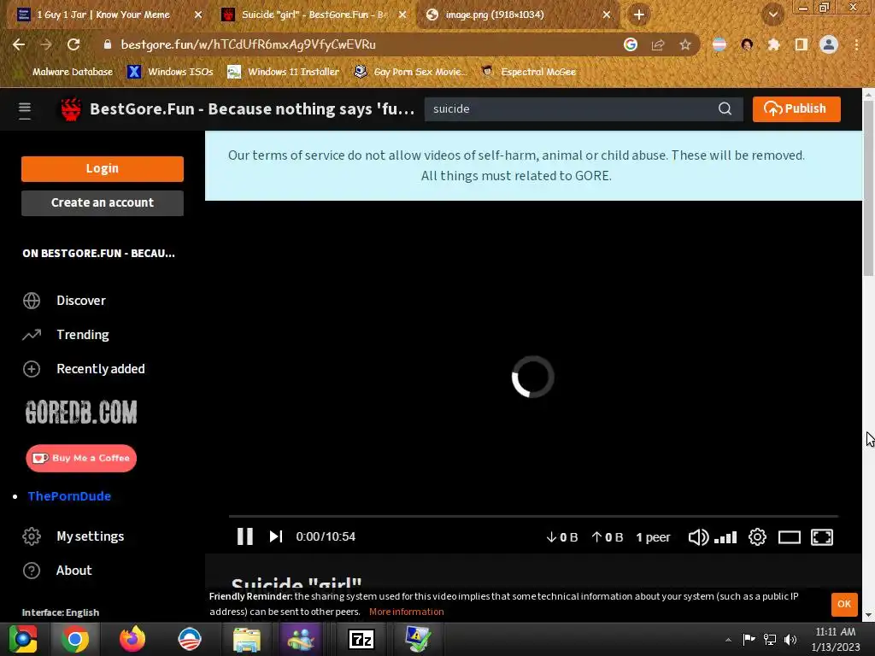This screenshot has height=656, width=875.
Task: Open the file explorer taskbar icon
Action: pyautogui.click(x=247, y=640)
